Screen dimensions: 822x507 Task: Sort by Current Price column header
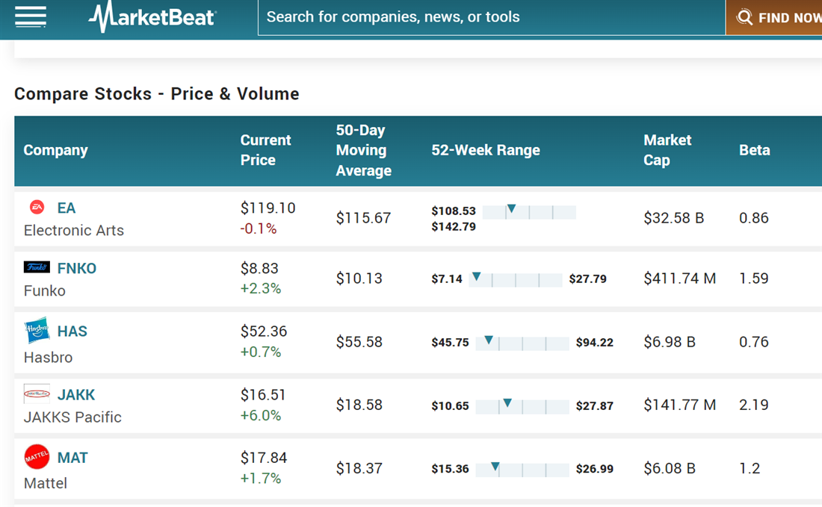point(265,150)
